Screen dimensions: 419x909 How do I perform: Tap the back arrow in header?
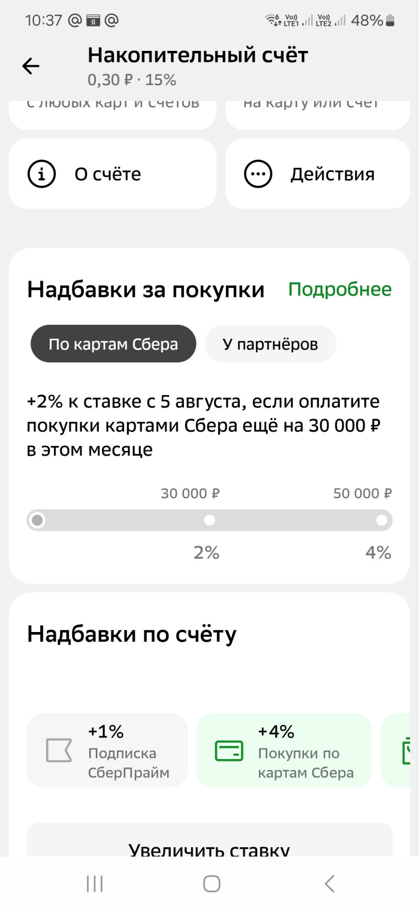31,66
